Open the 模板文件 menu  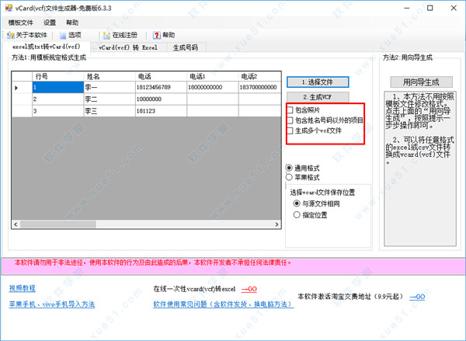tap(21, 23)
